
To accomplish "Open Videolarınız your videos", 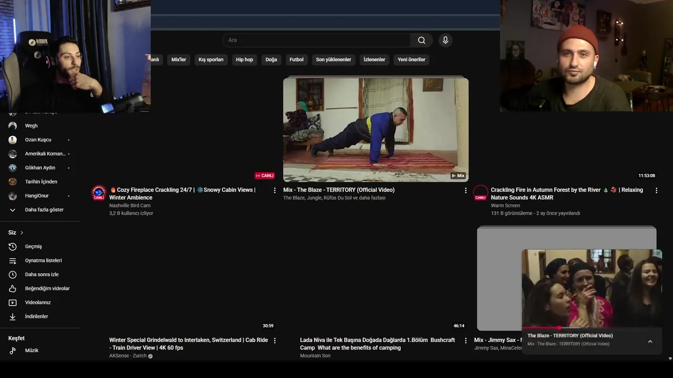I will point(37,303).
